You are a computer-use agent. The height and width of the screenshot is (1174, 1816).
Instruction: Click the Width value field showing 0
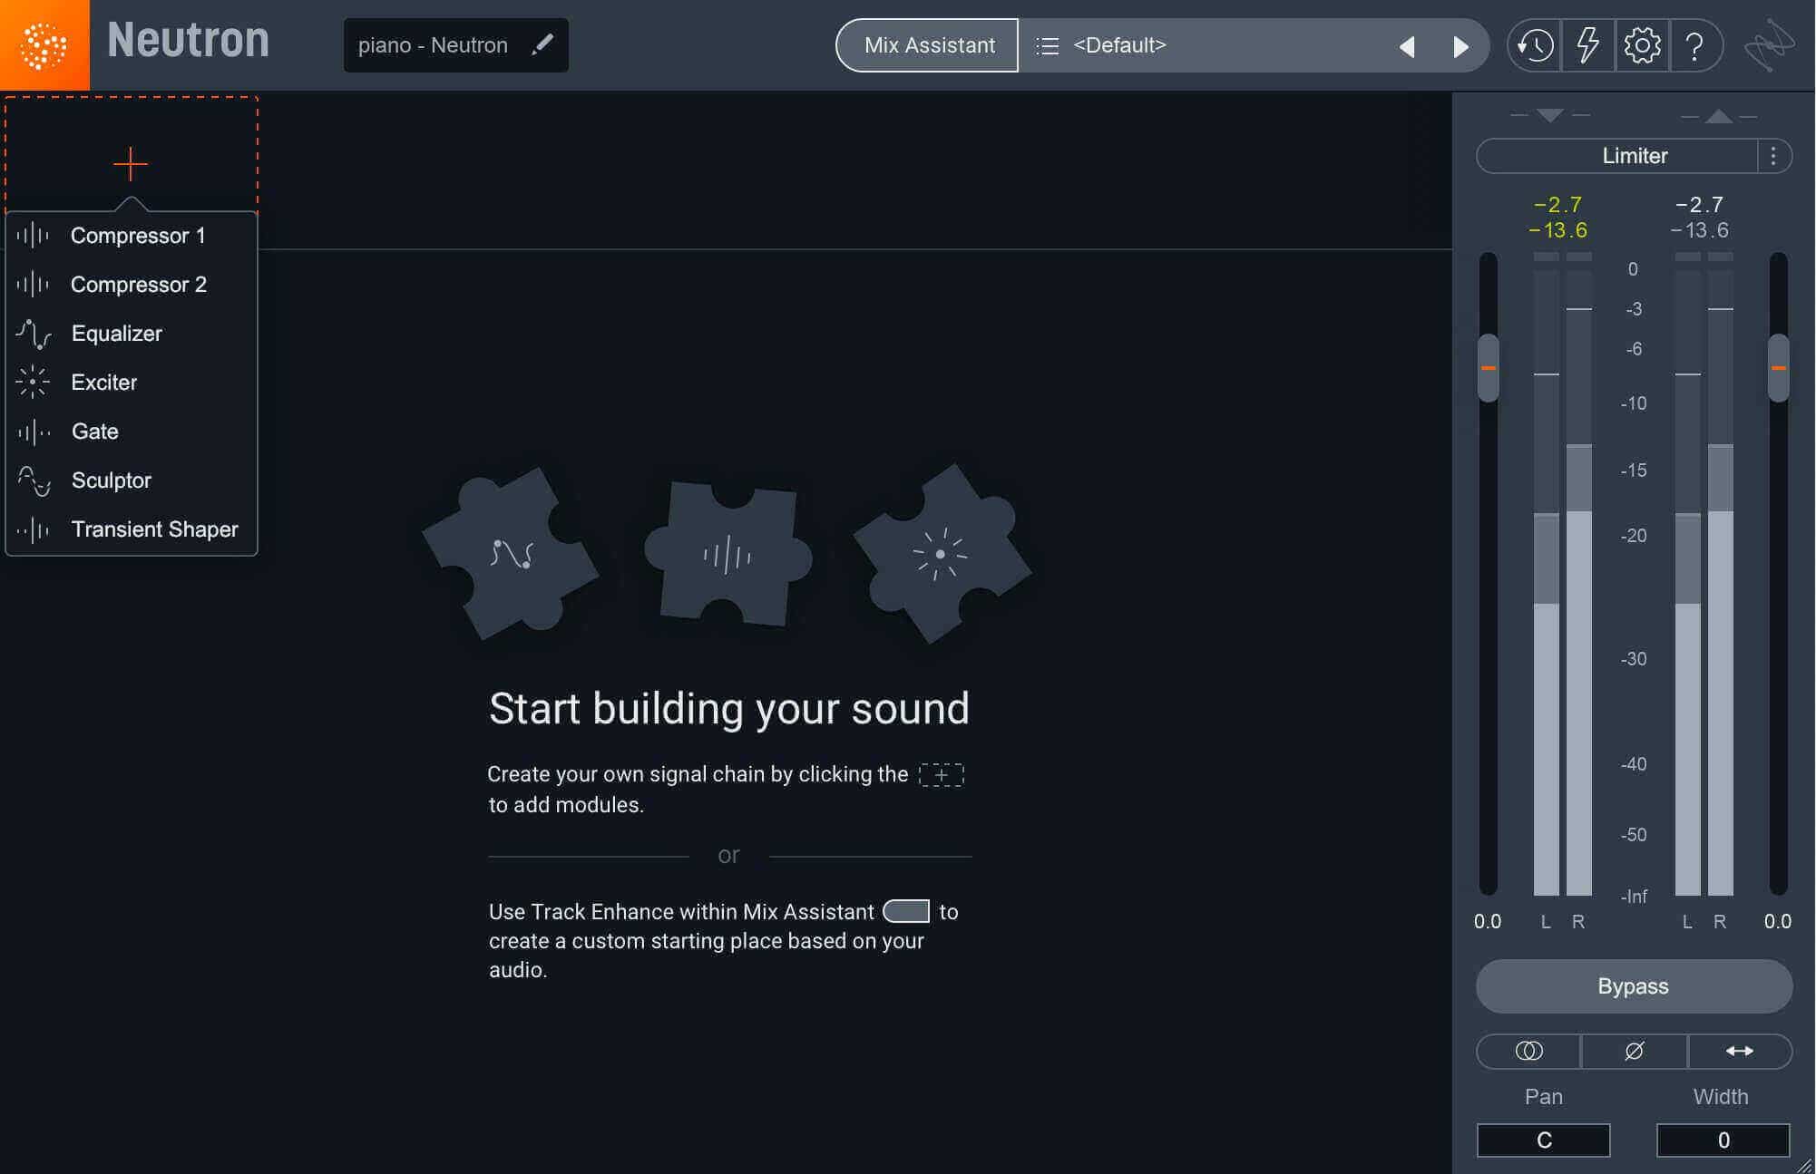point(1723,1140)
